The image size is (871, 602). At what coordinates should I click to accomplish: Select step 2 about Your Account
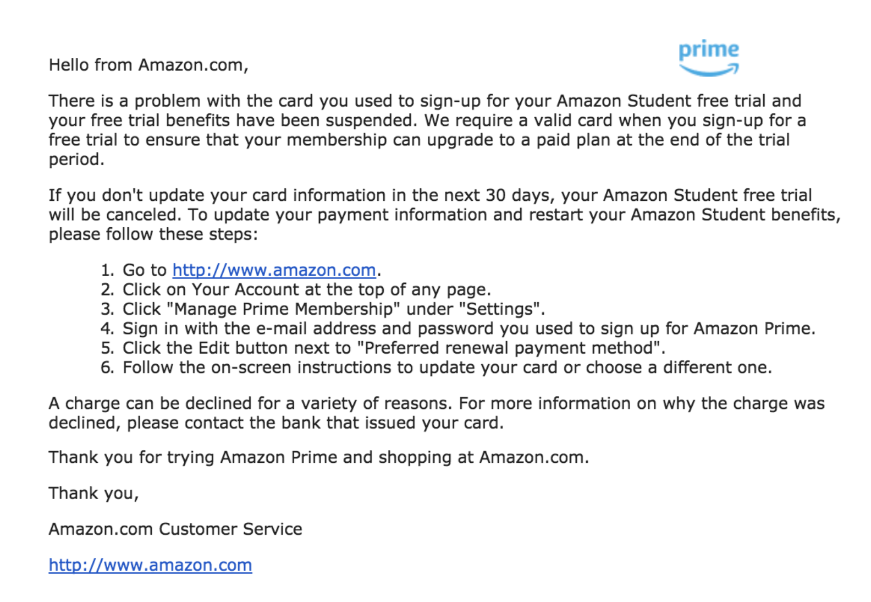[x=306, y=289]
